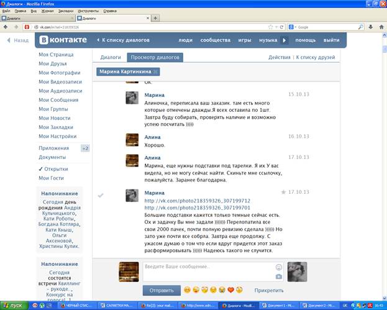Open the photo218359326_307199712 link

click(x=197, y=201)
